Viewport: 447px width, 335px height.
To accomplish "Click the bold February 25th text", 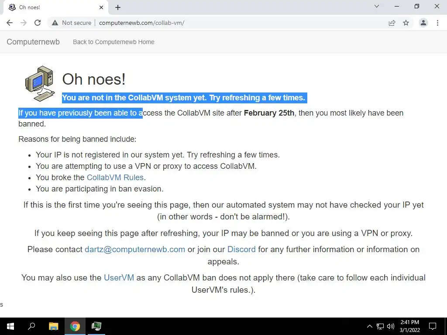I will point(269,113).
